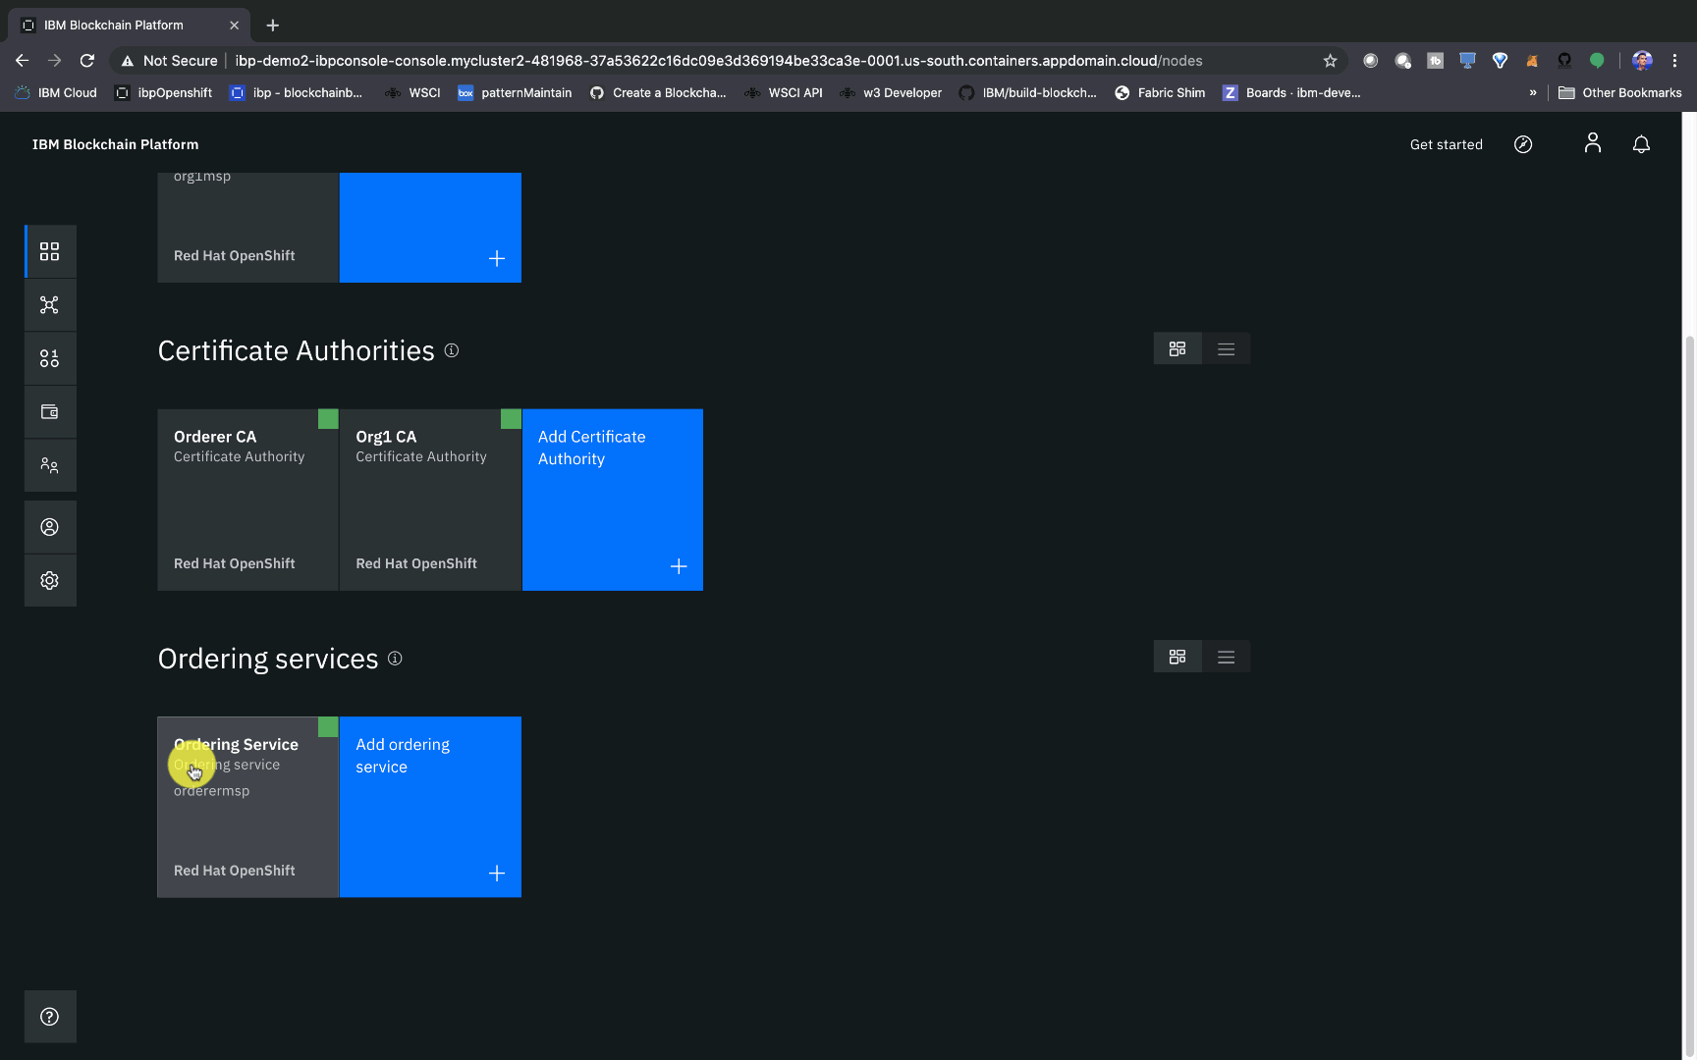Image resolution: width=1697 pixels, height=1060 pixels.
Task: Open WSCI API bookmark
Action: [784, 93]
